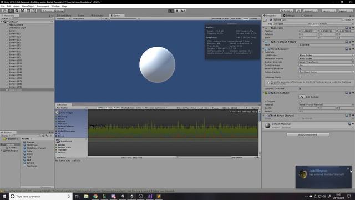The width and height of the screenshot is (355, 200).
Task: Toggle the Static checkbox in Inspector
Action: [x=343, y=20]
